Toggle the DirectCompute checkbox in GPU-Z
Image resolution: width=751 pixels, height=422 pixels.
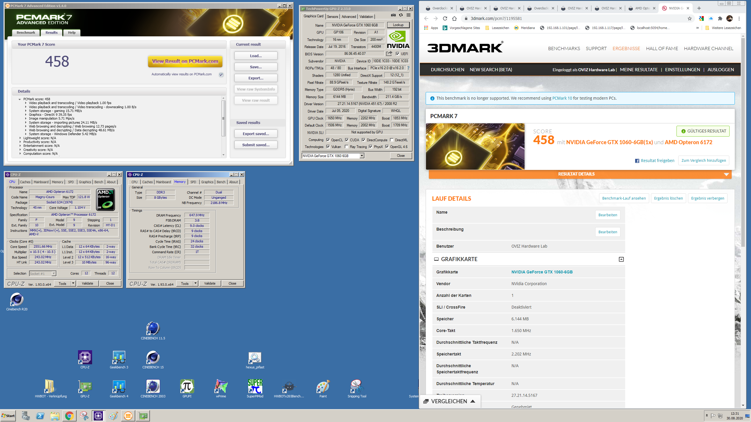coord(363,140)
